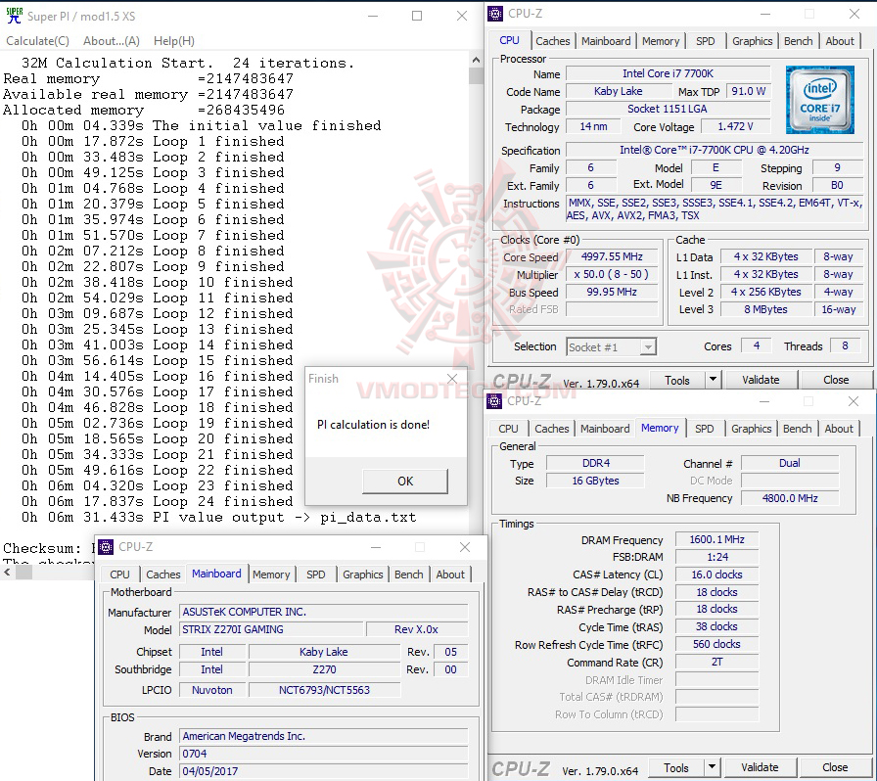
Task: Select Caches tab in Mainboard CPU-Z window
Action: tap(162, 574)
